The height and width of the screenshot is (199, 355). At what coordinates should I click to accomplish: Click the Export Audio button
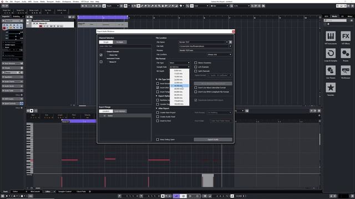pyautogui.click(x=213, y=139)
